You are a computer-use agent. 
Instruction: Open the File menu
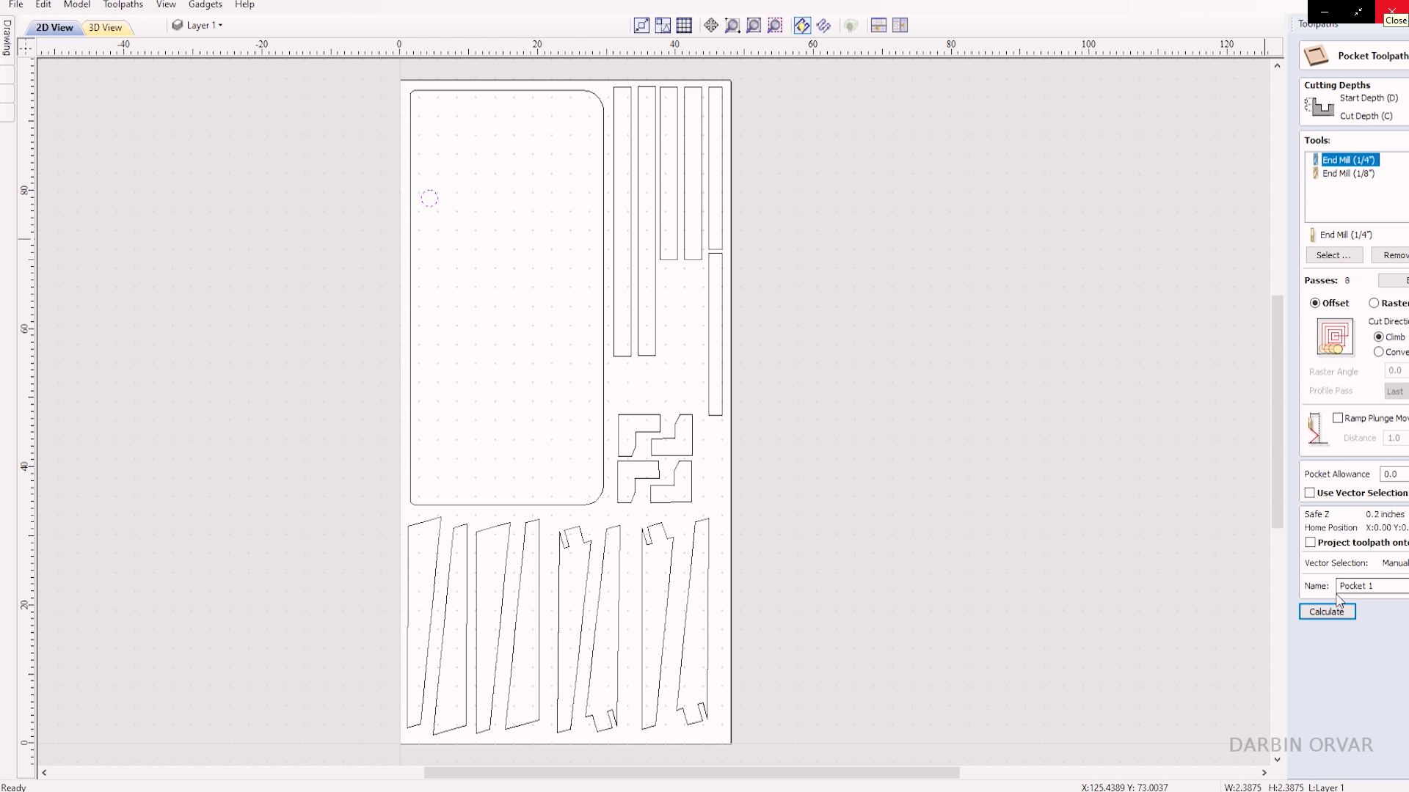point(15,4)
